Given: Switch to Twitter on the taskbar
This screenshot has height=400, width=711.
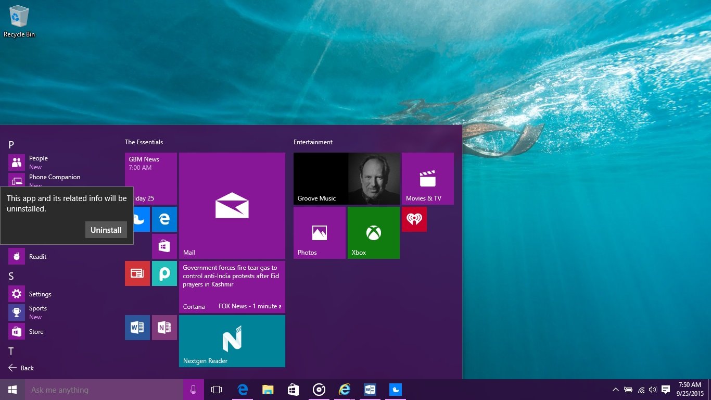Looking at the screenshot, I should 396,390.
